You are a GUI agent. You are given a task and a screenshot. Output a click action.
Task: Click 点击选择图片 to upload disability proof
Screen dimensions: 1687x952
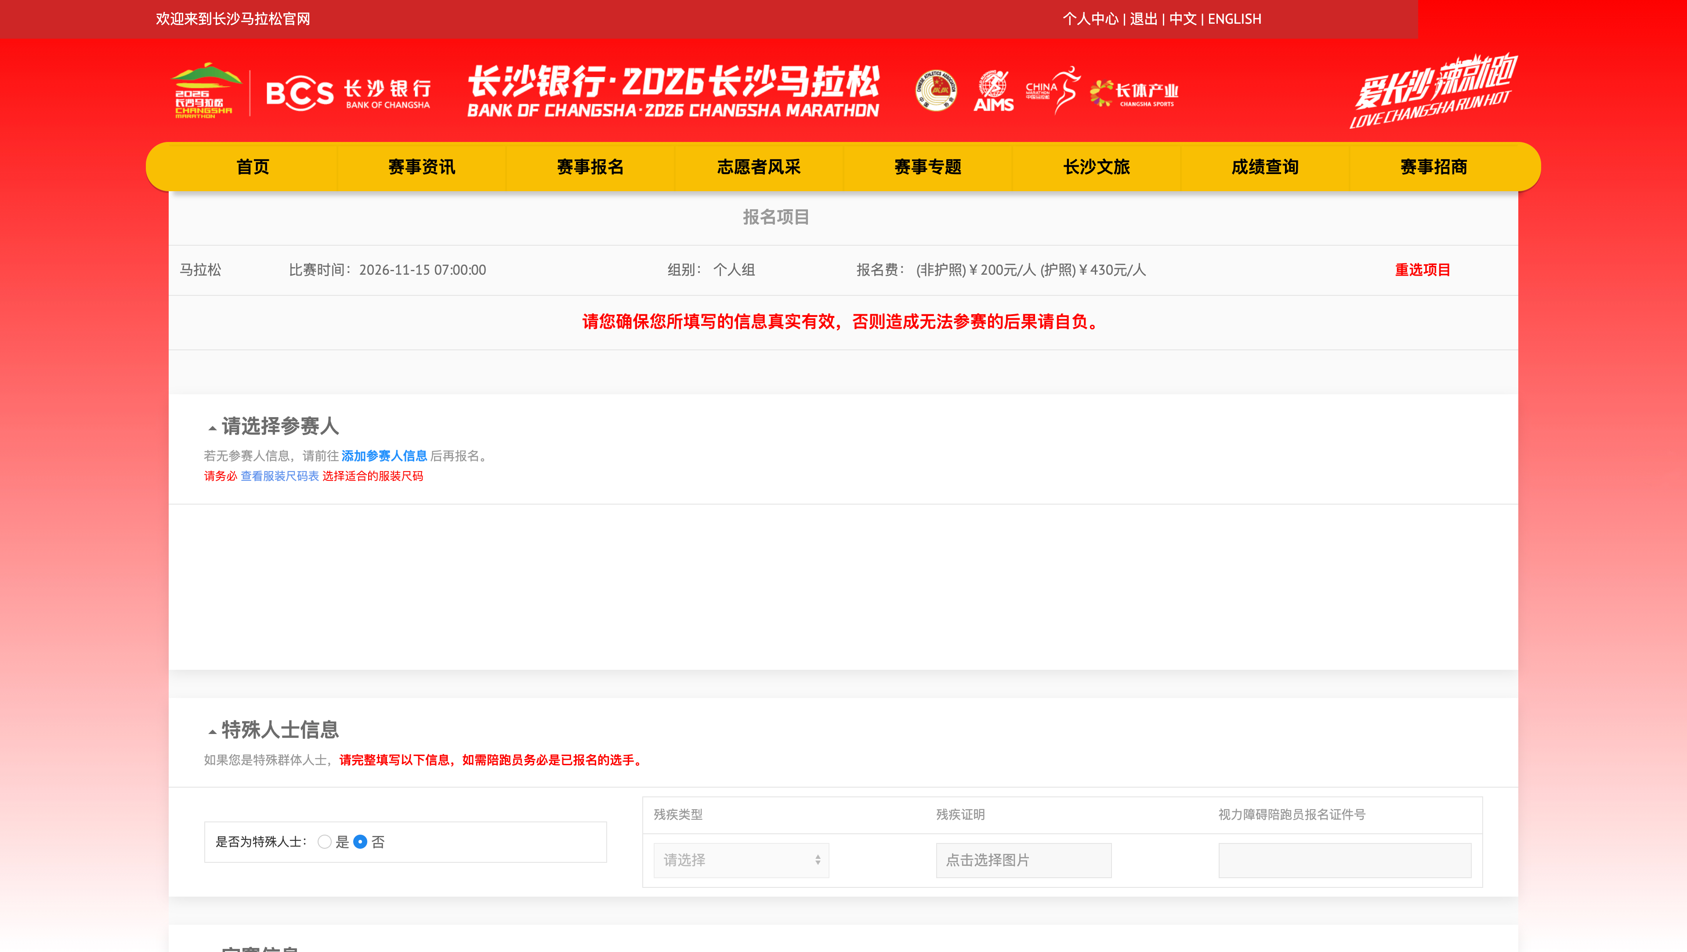1024,860
